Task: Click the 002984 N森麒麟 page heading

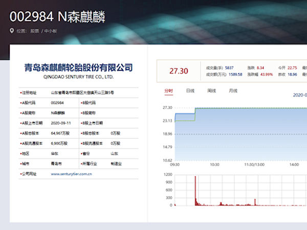Action: click(x=57, y=17)
